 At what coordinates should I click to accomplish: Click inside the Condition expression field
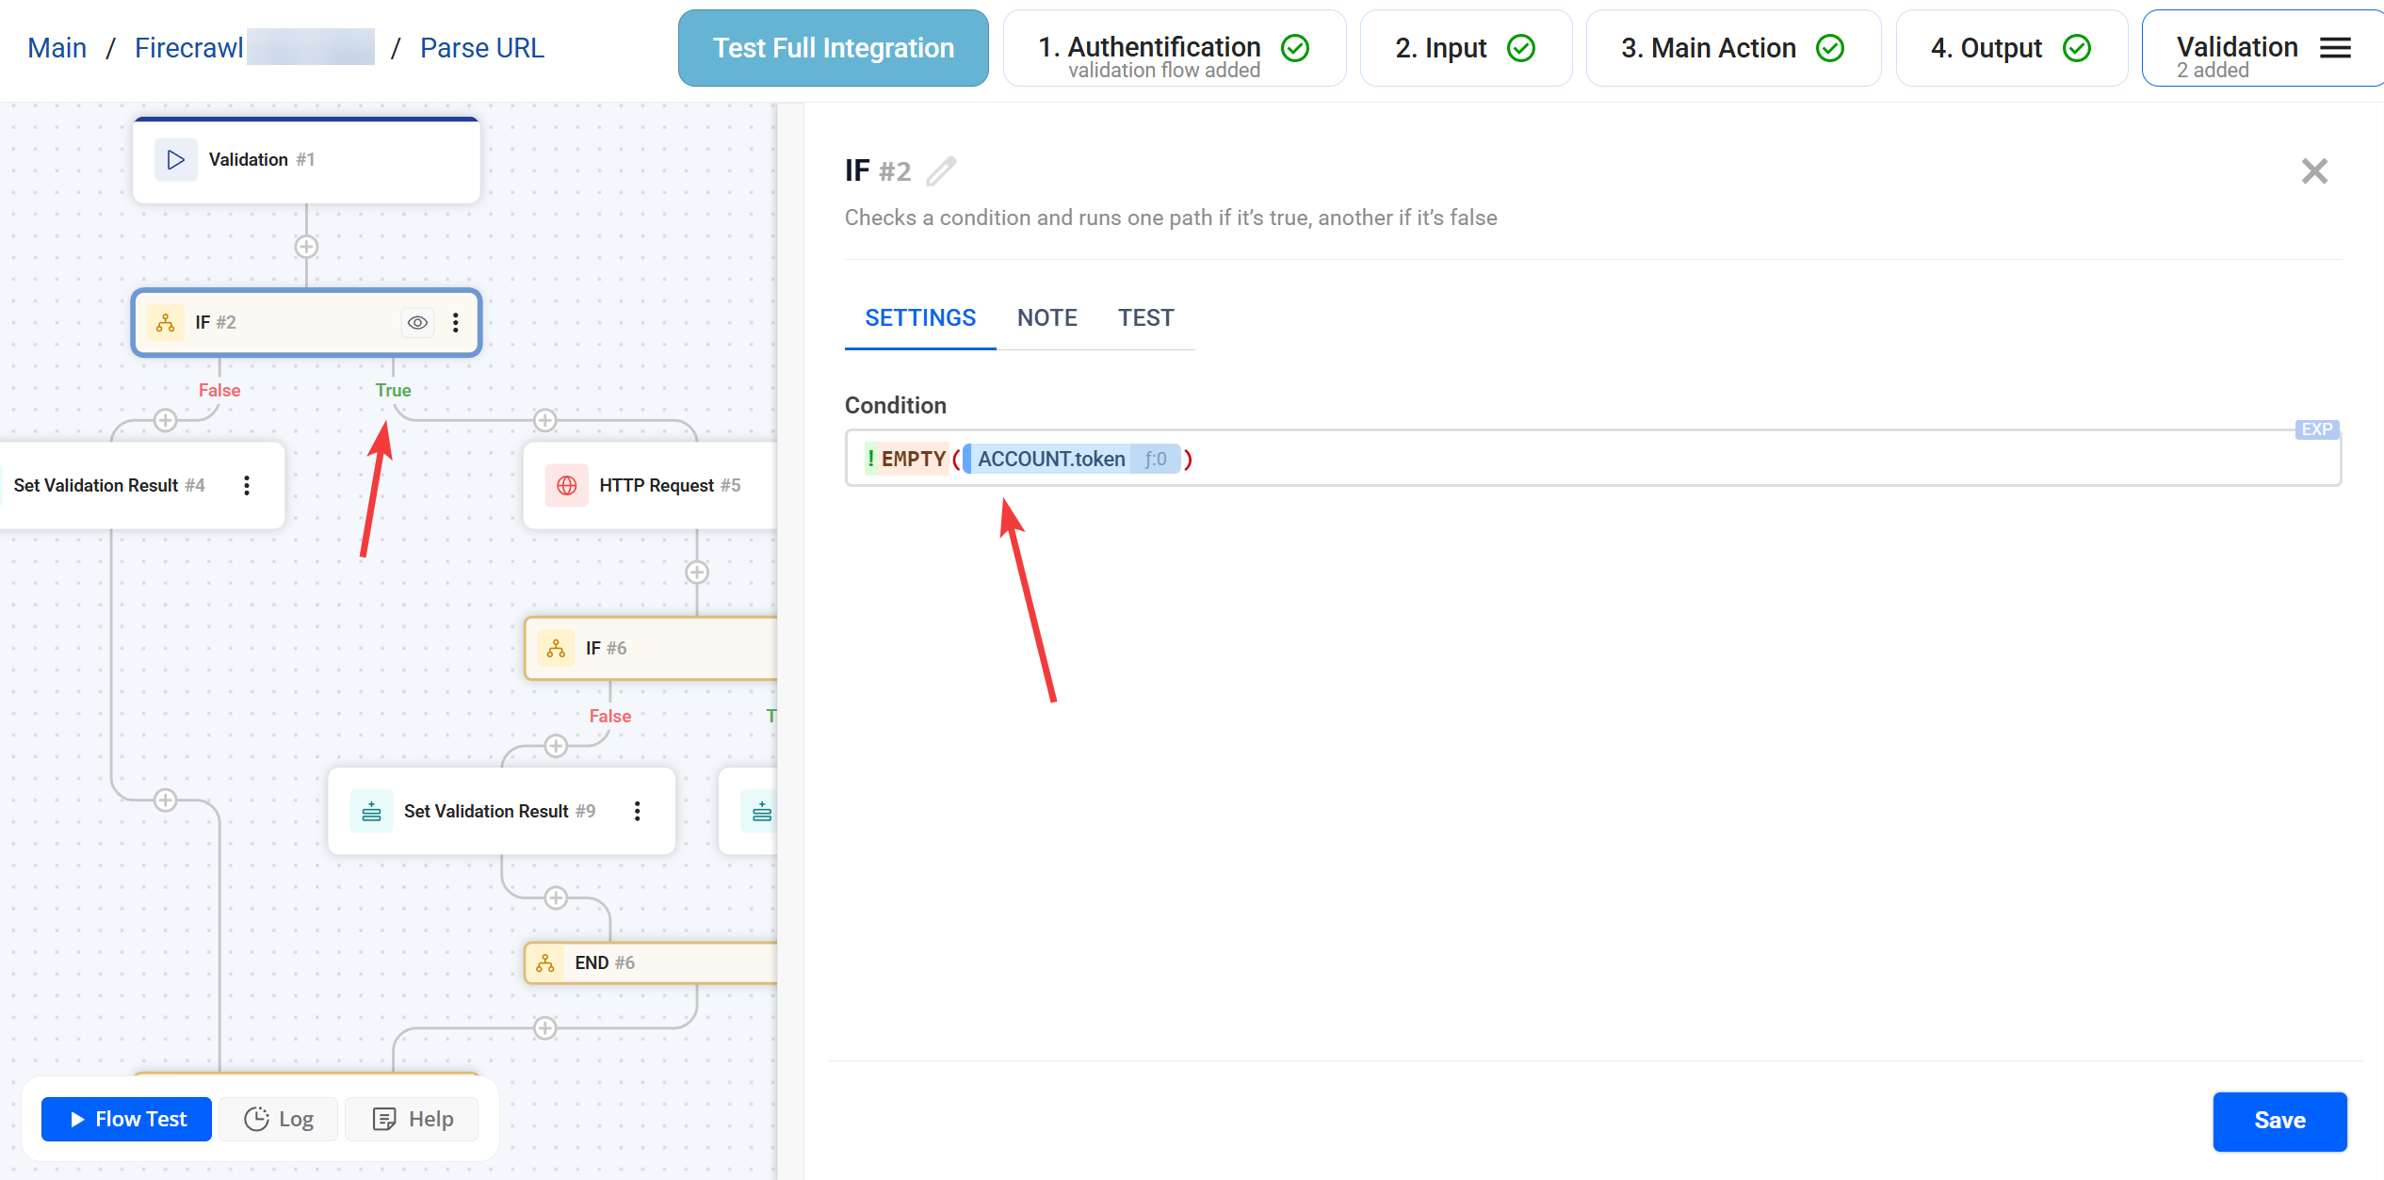[x=1601, y=459]
